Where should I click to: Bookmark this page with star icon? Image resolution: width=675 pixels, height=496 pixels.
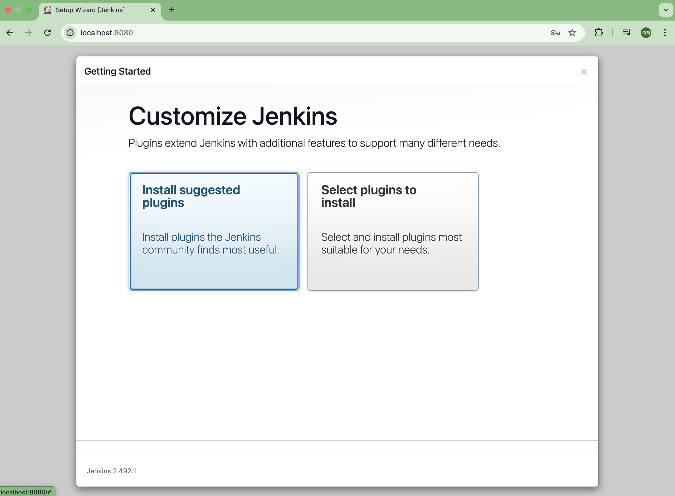[x=572, y=33]
